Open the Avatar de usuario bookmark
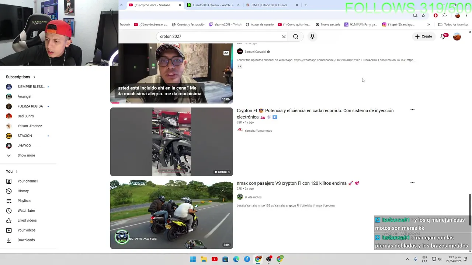 [260, 25]
